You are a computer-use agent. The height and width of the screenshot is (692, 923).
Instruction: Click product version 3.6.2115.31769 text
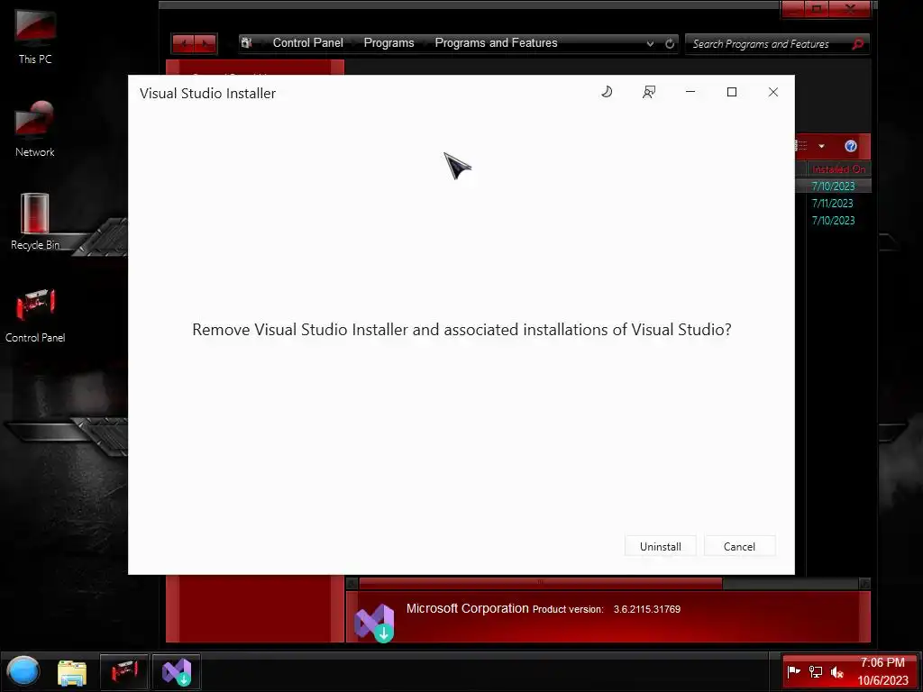tap(647, 609)
